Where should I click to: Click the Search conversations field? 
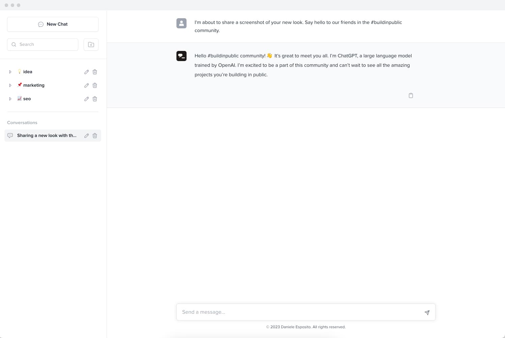[x=43, y=45]
